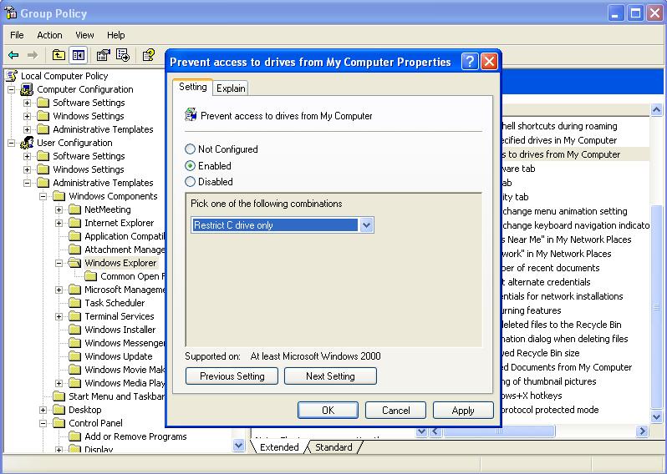Select "protocol protected mode" setting row
This screenshot has width=667, height=474.
[551, 410]
